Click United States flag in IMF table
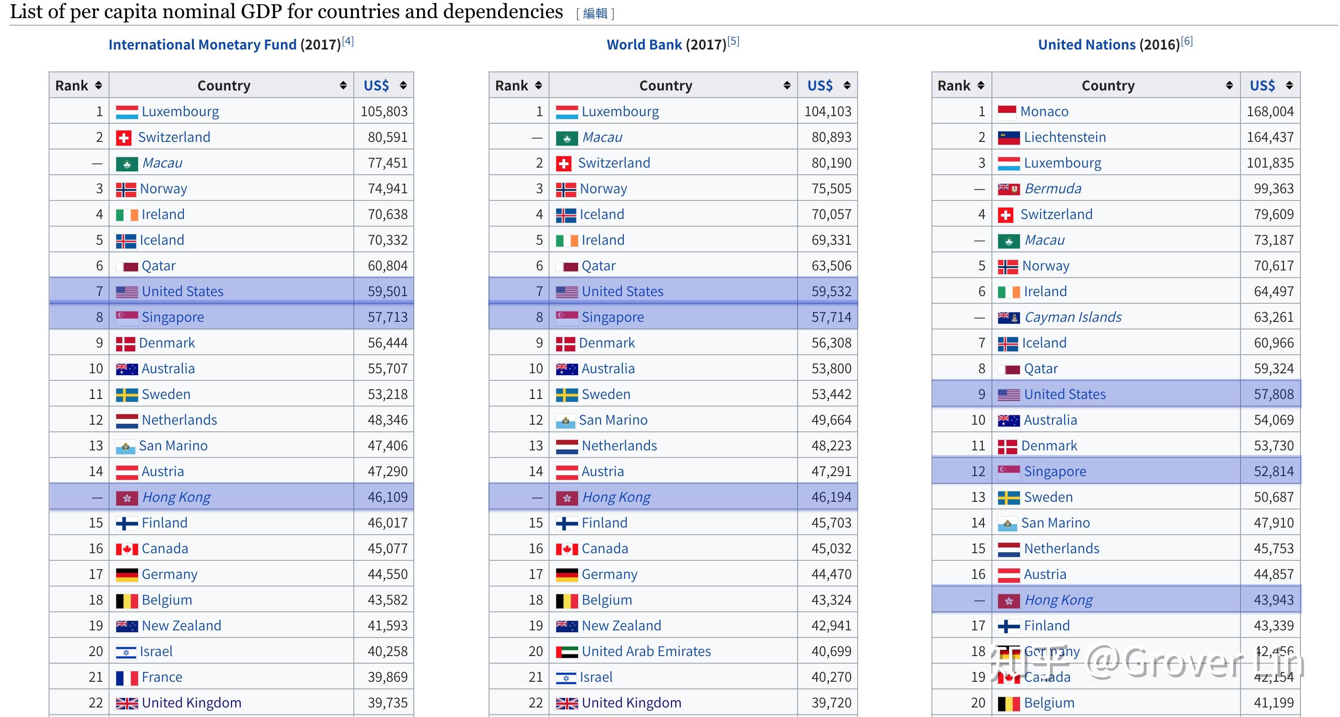 (126, 292)
